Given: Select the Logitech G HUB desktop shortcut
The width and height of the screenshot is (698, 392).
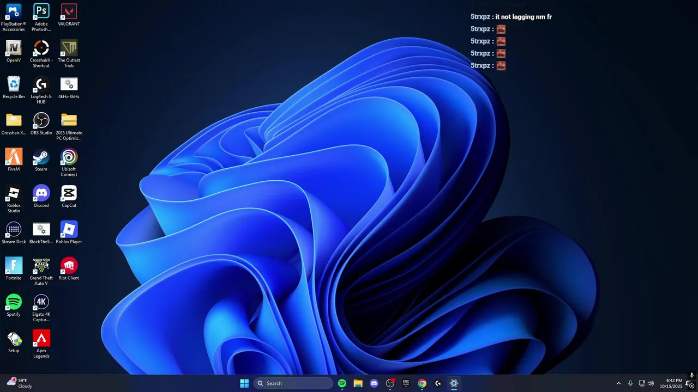Looking at the screenshot, I should pyautogui.click(x=41, y=90).
